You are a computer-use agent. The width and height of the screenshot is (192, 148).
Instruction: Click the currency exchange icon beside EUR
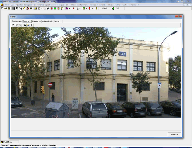113,8
